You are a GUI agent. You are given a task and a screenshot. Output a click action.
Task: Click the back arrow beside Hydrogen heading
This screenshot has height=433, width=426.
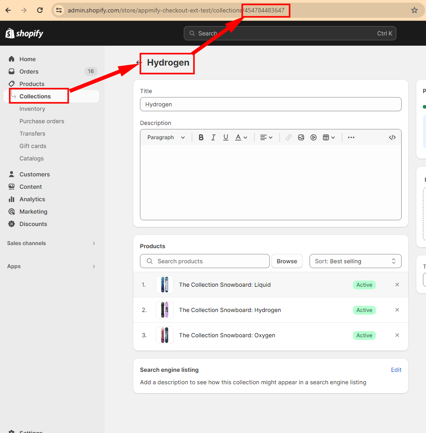click(139, 62)
